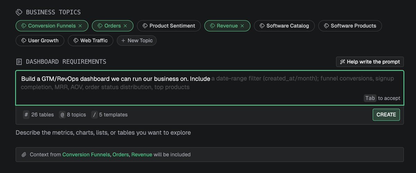The image size is (416, 173).
Task: Select the Web Traffic topic
Action: [x=90, y=41]
